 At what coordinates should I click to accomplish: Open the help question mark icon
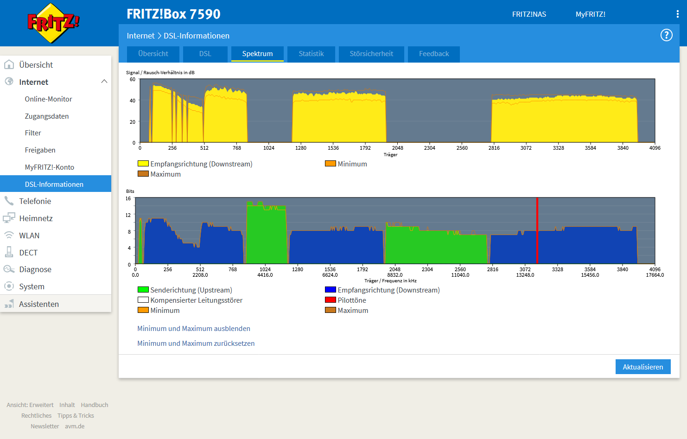tap(666, 35)
